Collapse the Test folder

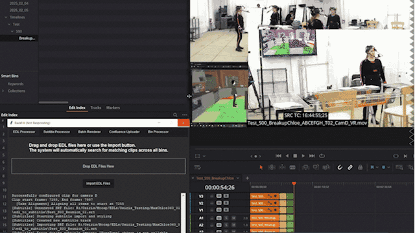coord(9,25)
